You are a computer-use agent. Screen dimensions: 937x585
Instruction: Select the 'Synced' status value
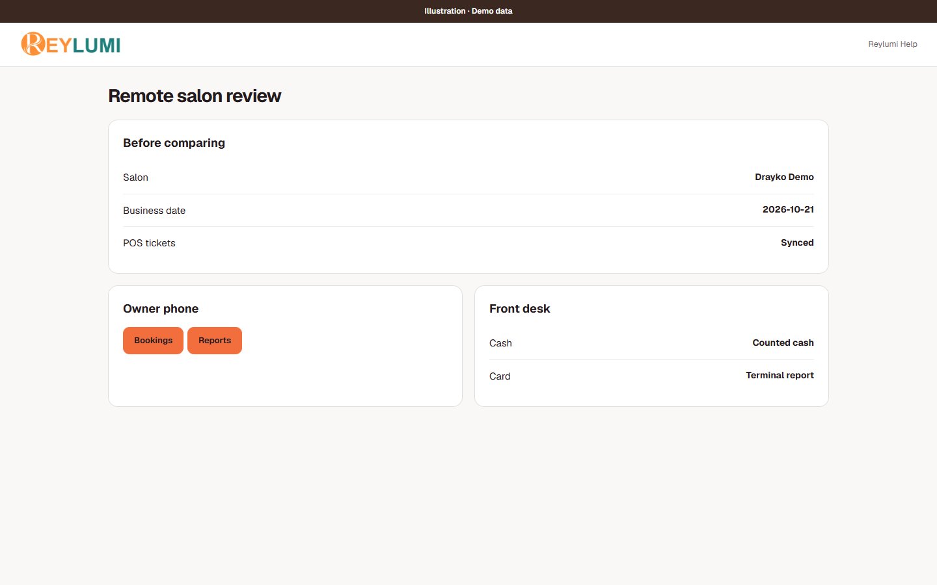[797, 242]
